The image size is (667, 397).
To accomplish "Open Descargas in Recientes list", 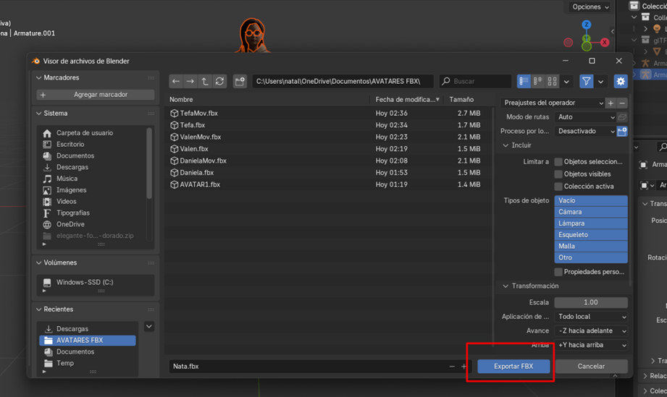I will (x=72, y=328).
